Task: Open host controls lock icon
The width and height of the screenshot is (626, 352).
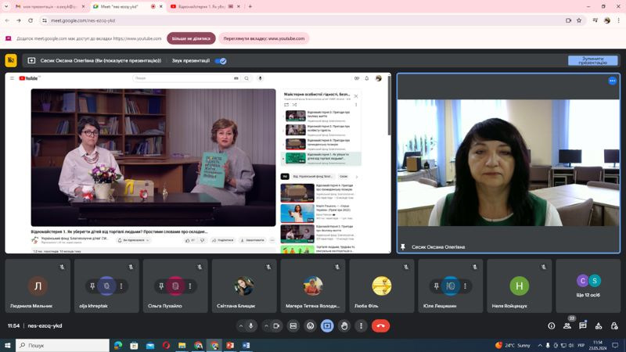Action: [x=614, y=326]
